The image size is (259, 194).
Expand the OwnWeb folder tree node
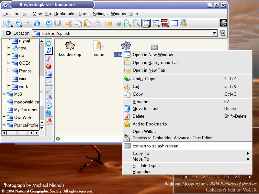4,116
